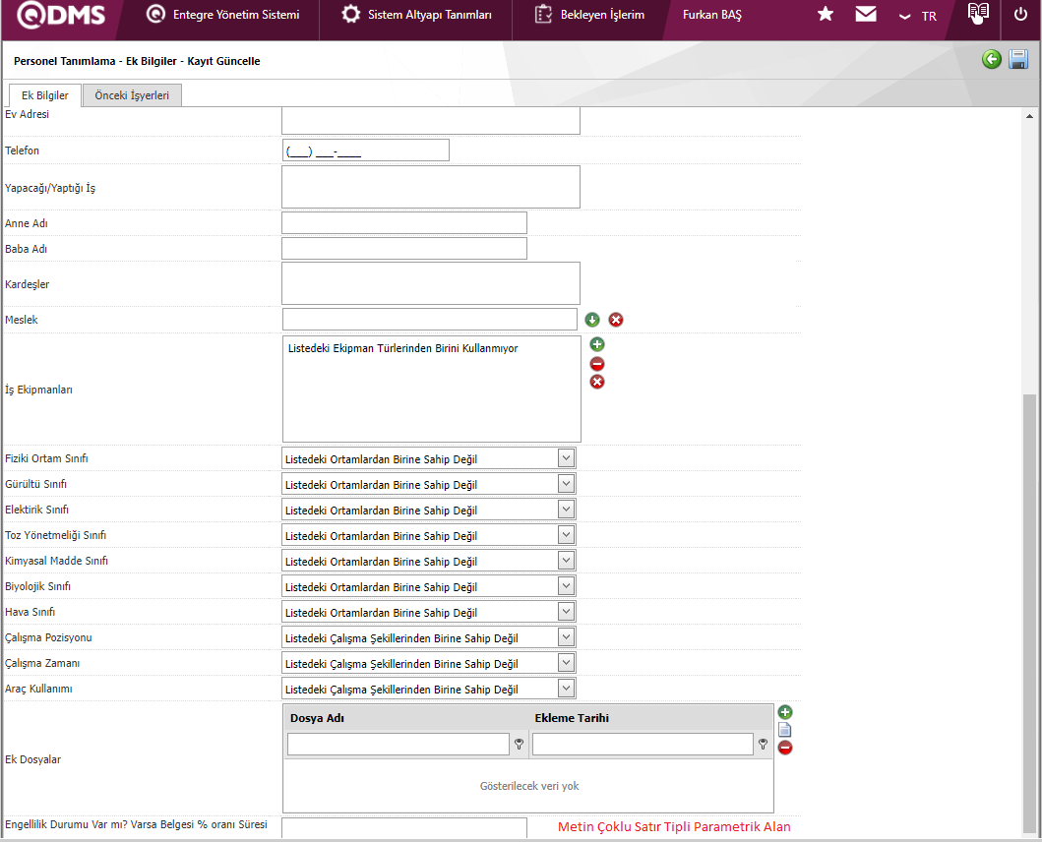
Task: Click the Anne Adı input field
Action: coord(404,222)
